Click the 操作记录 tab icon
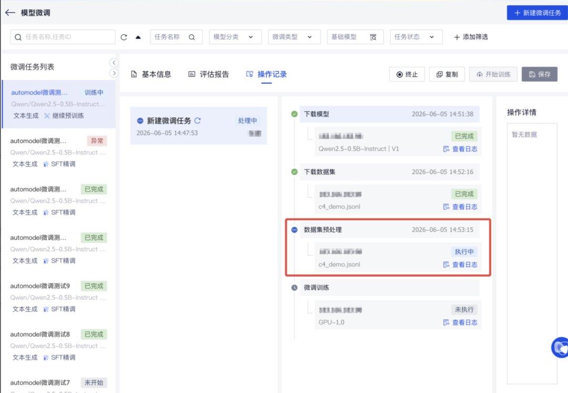This screenshot has height=393, width=568. coord(250,74)
